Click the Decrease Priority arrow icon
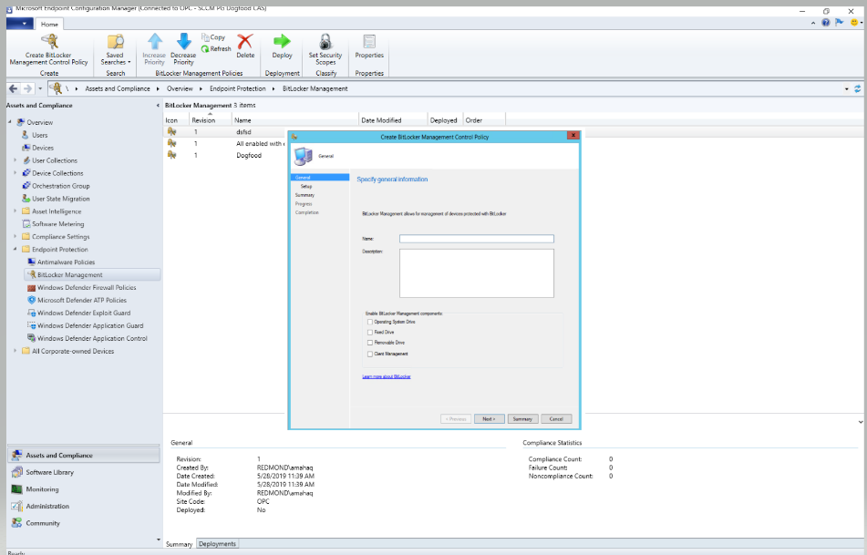The height and width of the screenshot is (555, 867). click(183, 41)
